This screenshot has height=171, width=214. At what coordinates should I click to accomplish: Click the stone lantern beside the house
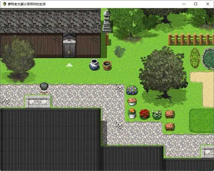coord(107,22)
